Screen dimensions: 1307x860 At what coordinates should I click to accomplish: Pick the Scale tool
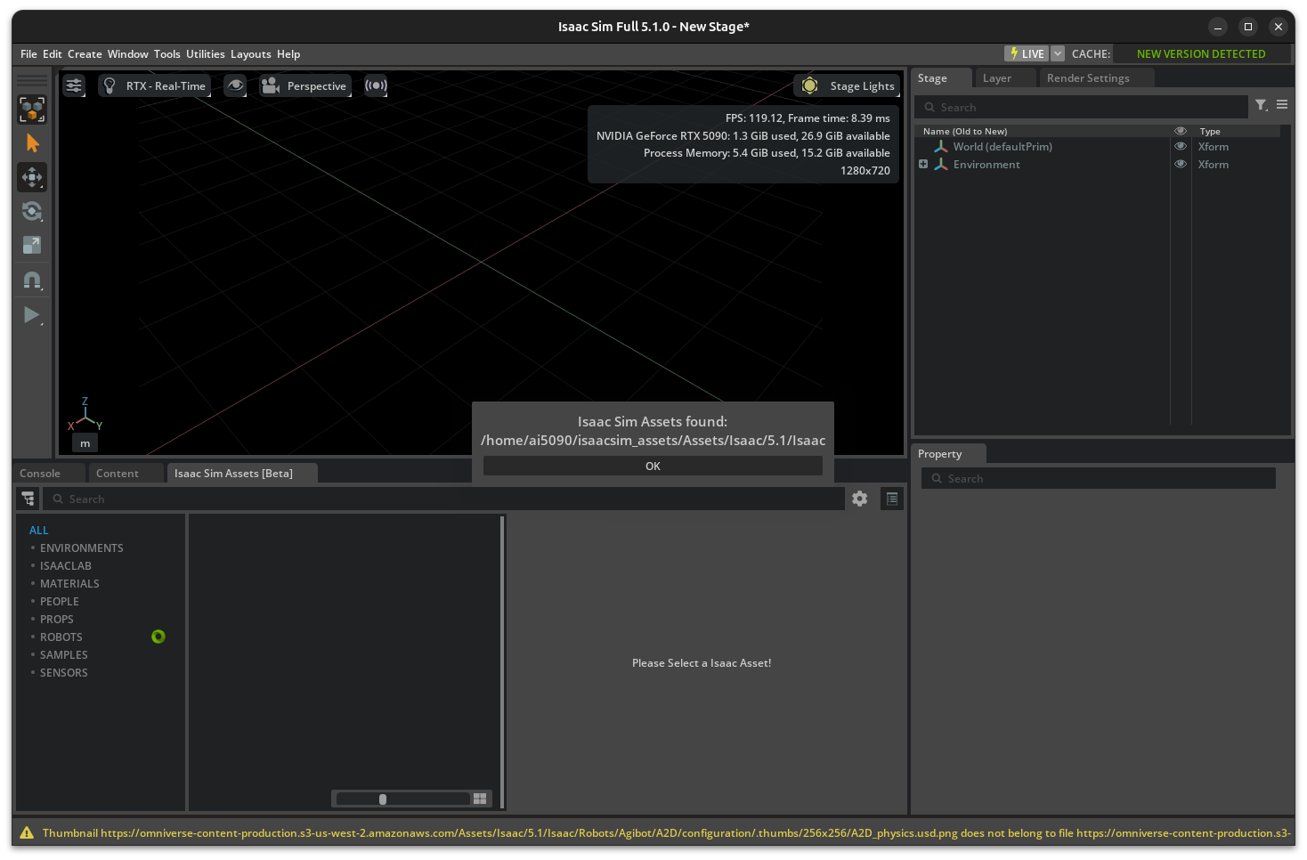point(32,245)
